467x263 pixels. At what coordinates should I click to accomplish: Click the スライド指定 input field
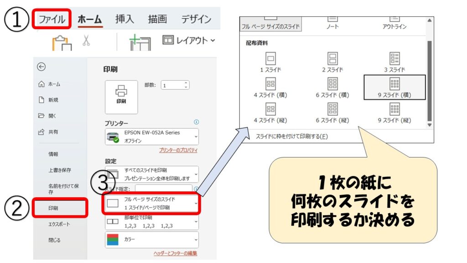point(164,189)
